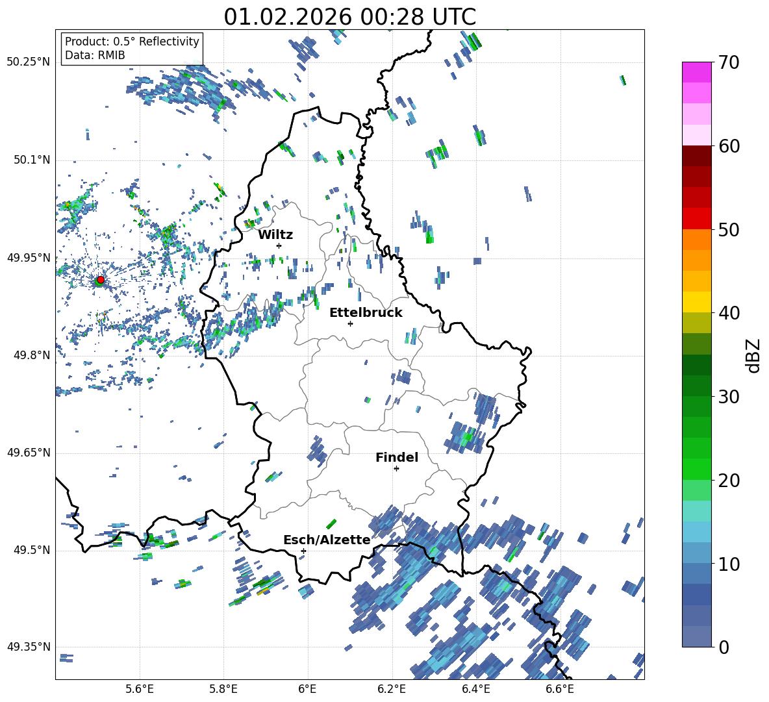Click the Esch/Alzette station cross marker
This screenshot has height=702, width=769.
point(303,551)
